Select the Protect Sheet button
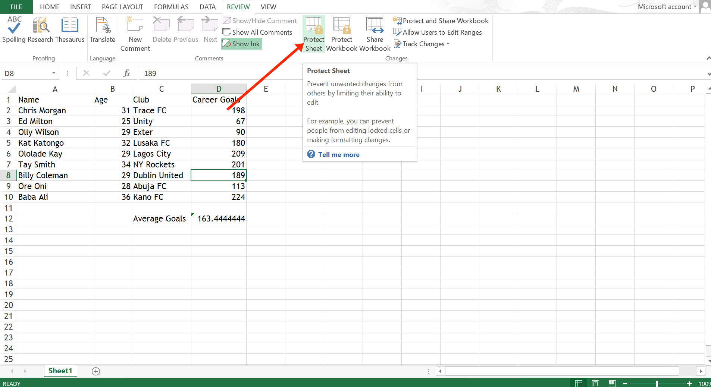Image resolution: width=711 pixels, height=387 pixels. coord(313,34)
